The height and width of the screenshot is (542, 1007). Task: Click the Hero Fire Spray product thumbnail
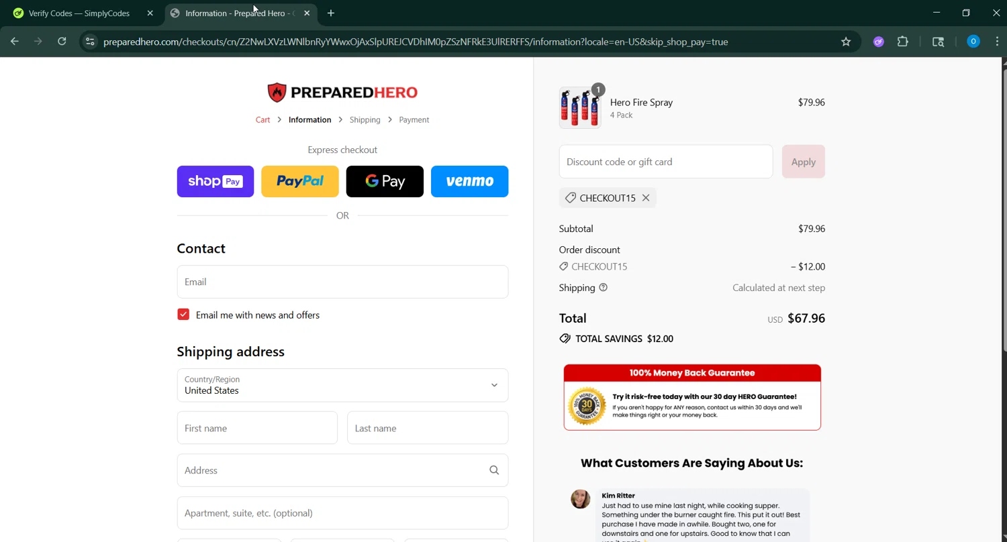[580, 107]
